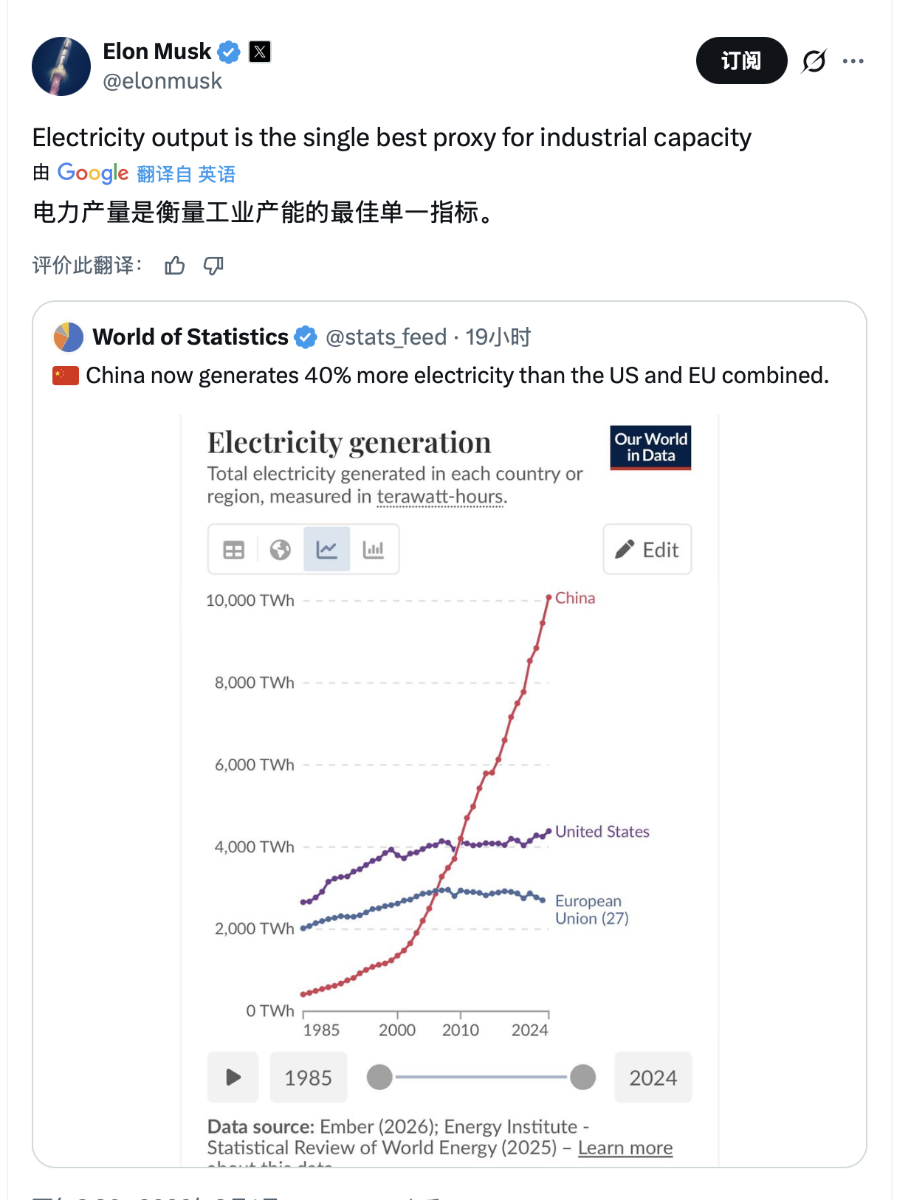The height and width of the screenshot is (1200, 911).
Task: Open the three-dot more options menu
Action: coord(853,61)
